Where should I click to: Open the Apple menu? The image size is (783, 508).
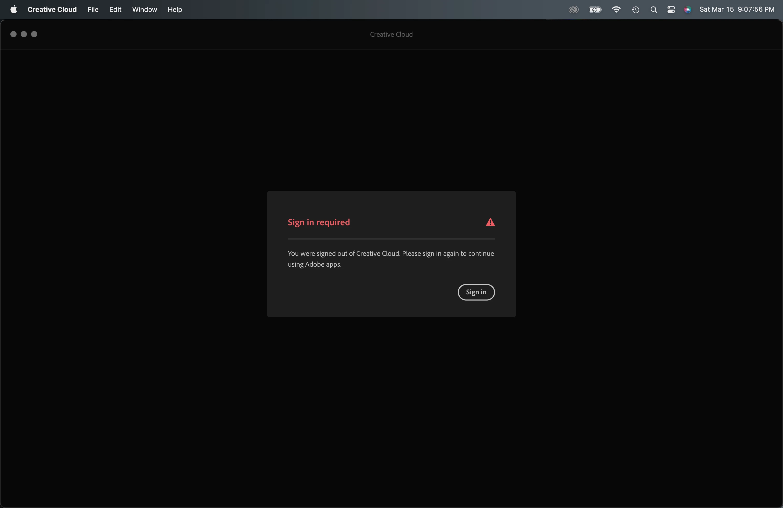tap(13, 10)
